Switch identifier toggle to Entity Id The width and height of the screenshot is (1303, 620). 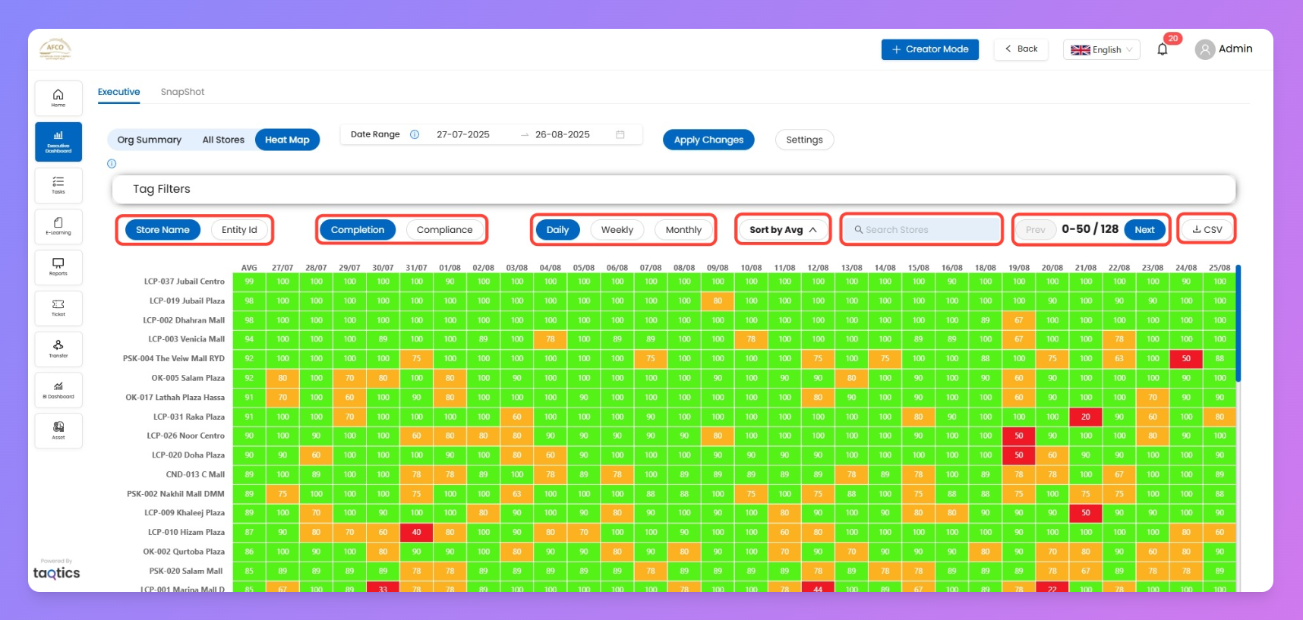[x=239, y=230]
